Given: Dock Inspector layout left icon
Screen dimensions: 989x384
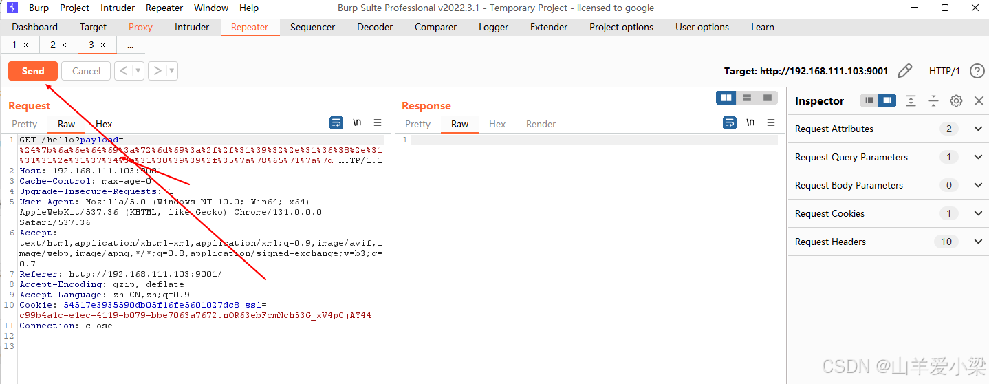Looking at the screenshot, I should click(869, 100).
